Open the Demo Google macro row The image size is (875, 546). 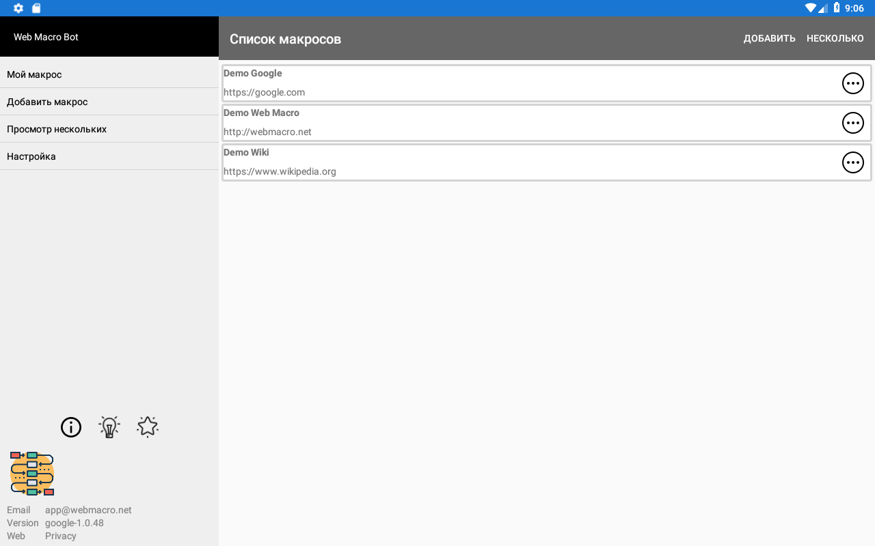547,83
